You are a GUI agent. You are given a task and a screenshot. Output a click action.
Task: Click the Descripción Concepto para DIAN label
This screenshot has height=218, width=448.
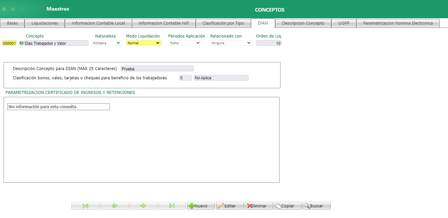pyautogui.click(x=65, y=69)
